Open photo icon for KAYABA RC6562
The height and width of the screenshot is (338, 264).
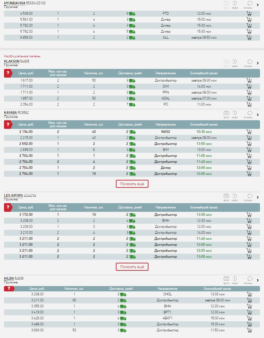226,114
